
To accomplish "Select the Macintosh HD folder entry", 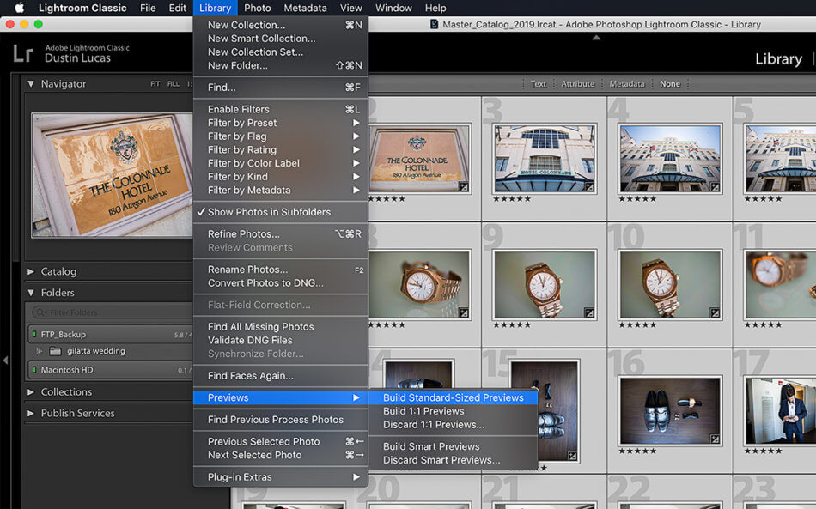I will (x=69, y=369).
